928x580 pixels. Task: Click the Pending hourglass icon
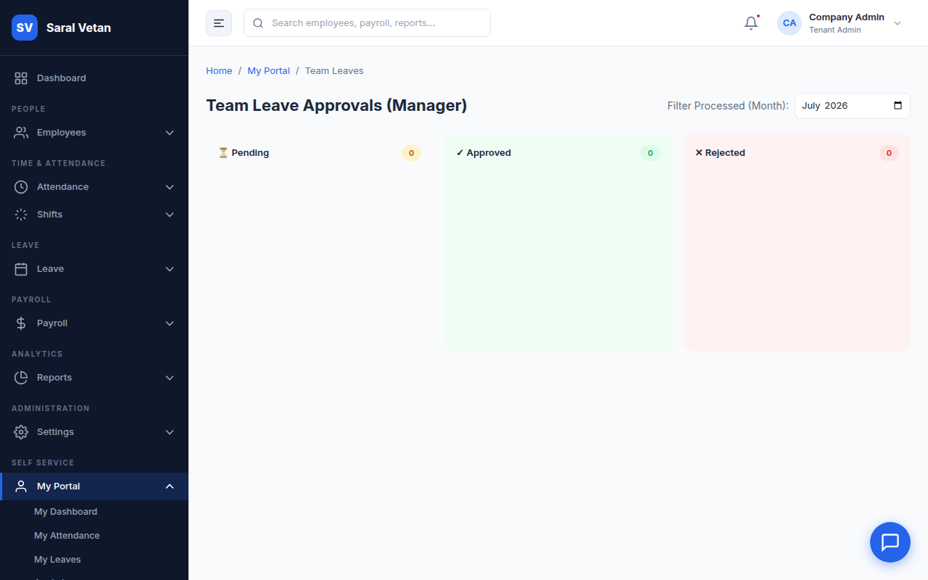[x=223, y=153]
